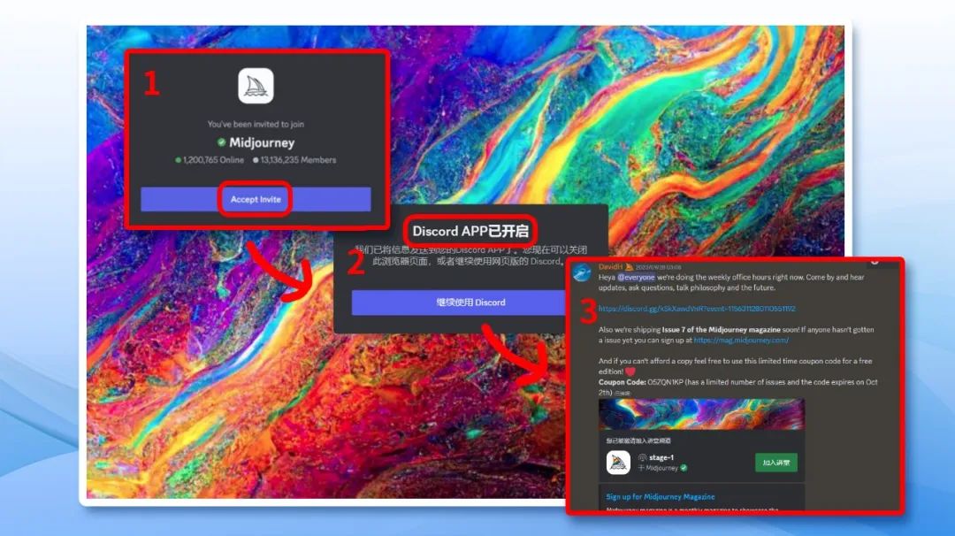Click the verified badge next to stage Midjourney

pyautogui.click(x=684, y=468)
